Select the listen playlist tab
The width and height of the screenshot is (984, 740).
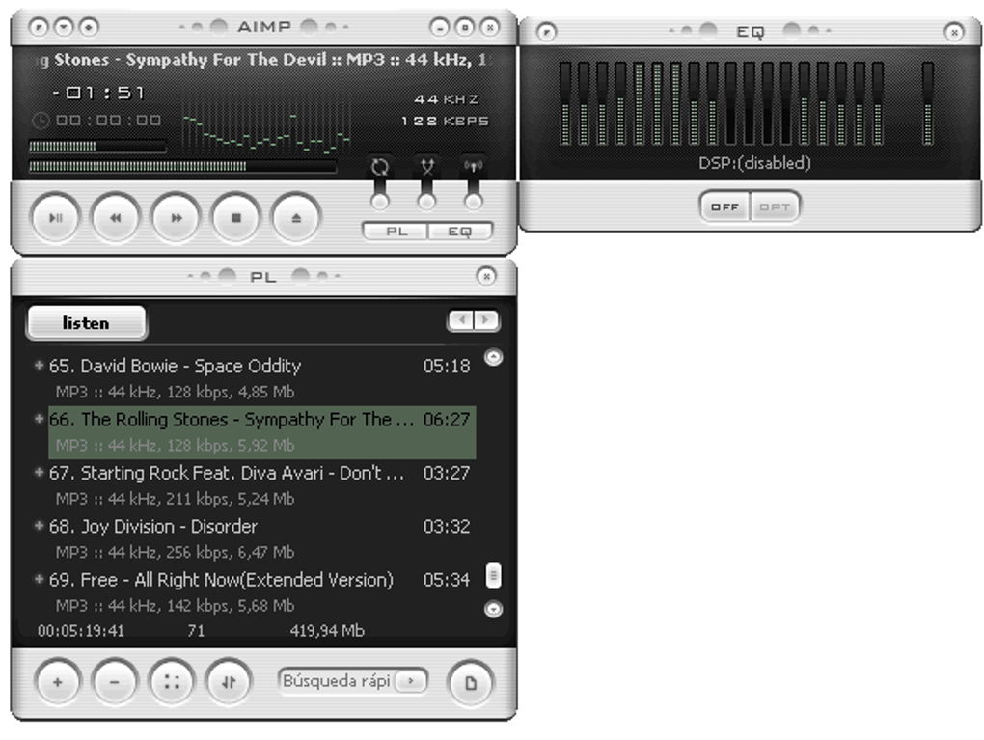(87, 322)
